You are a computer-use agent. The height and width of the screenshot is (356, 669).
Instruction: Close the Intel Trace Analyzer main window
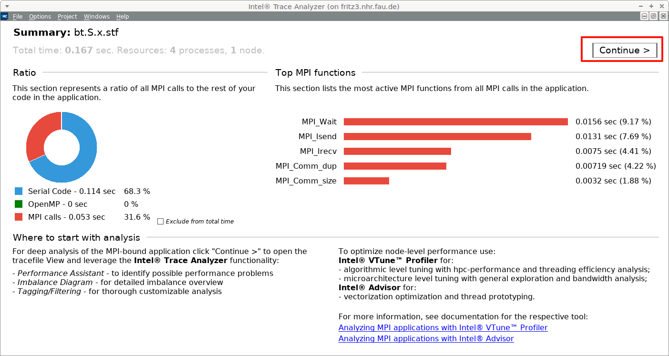[661, 6]
